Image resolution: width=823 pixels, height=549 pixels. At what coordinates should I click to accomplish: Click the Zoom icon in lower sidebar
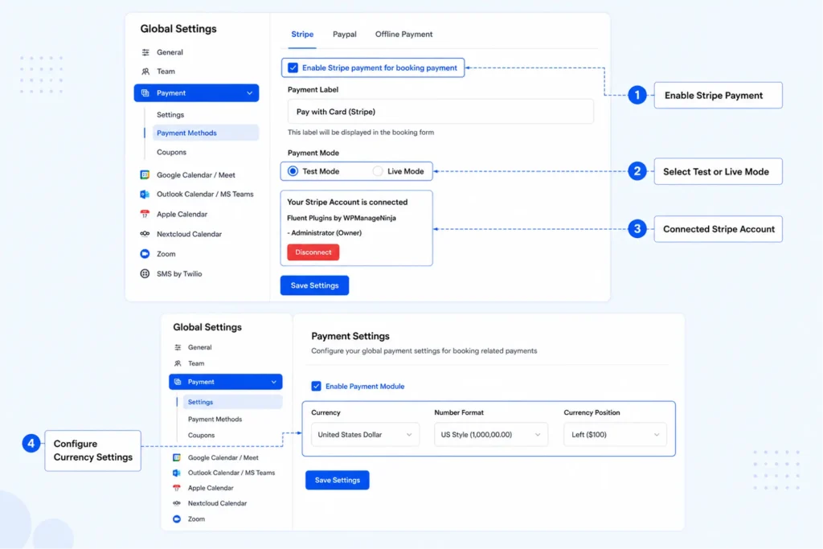[177, 519]
